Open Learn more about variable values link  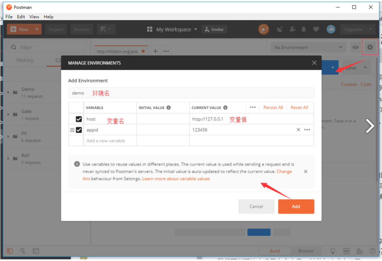click(x=176, y=179)
